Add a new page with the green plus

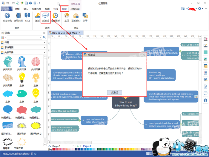[x=78, y=146]
